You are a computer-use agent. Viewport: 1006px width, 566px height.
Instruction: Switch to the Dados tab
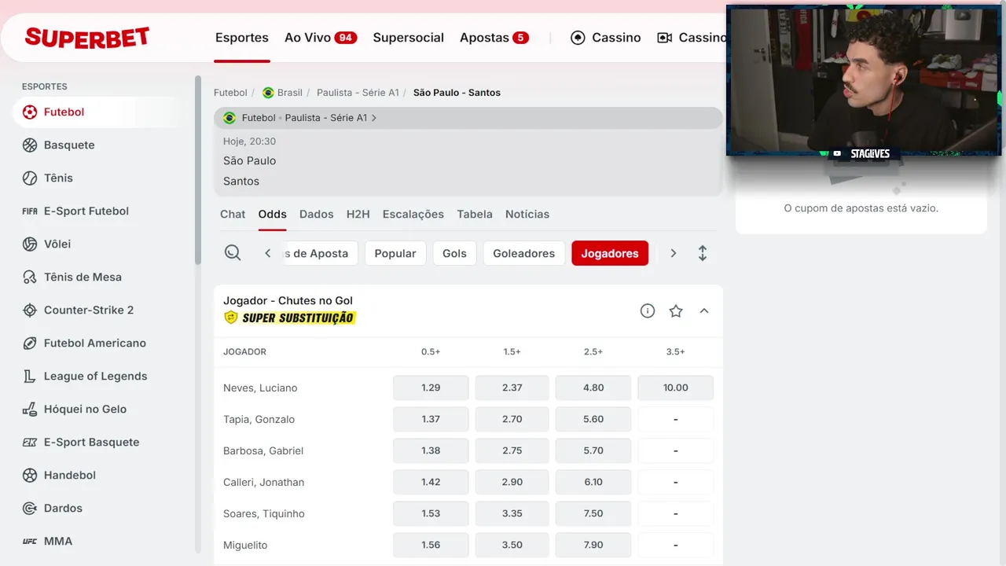coord(317,214)
